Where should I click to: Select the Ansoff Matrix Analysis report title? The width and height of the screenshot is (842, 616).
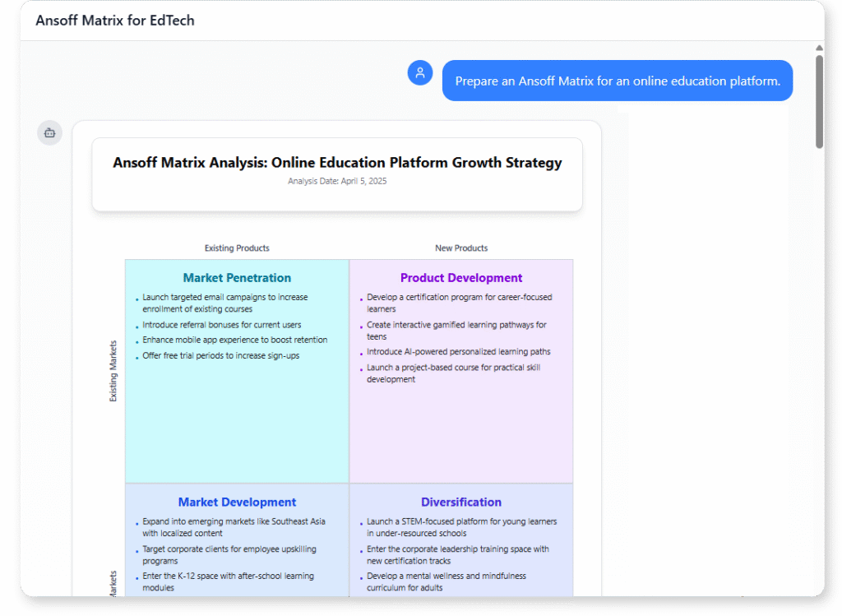click(337, 162)
